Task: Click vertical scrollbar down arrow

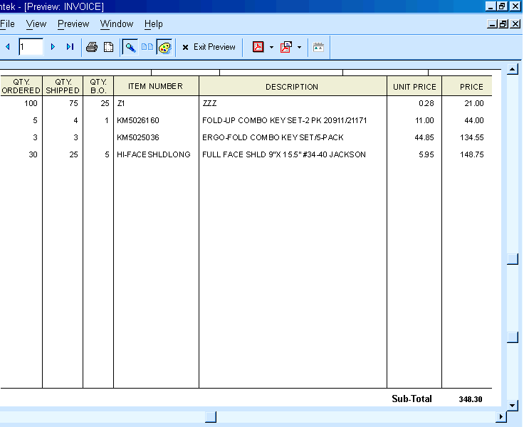Action: click(513, 406)
